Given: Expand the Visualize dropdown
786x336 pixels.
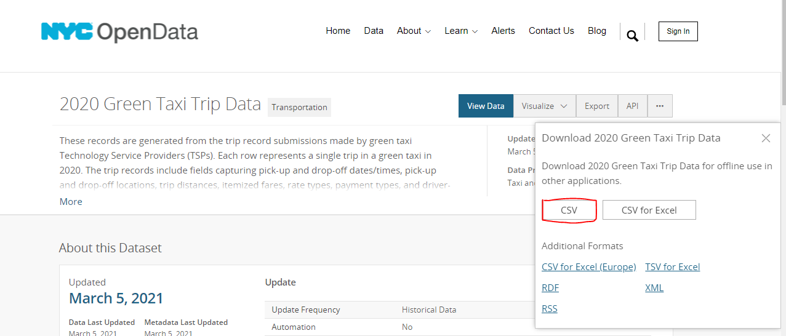Looking at the screenshot, I should tap(545, 106).
